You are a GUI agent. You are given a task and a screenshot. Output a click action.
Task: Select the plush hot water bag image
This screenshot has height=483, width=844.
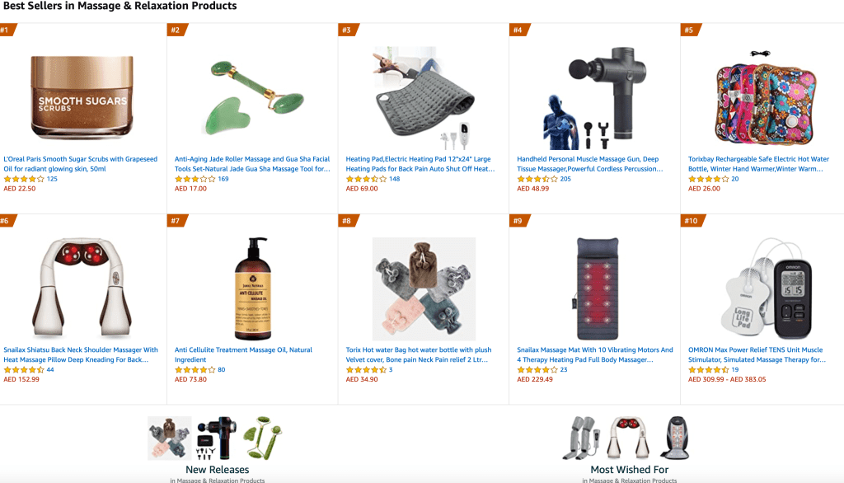click(x=424, y=288)
